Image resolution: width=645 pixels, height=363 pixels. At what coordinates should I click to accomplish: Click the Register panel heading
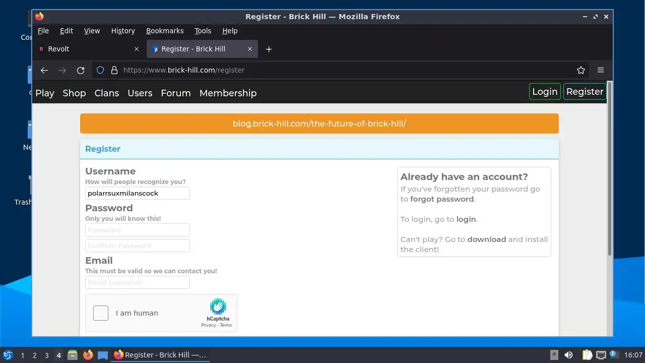click(x=103, y=149)
